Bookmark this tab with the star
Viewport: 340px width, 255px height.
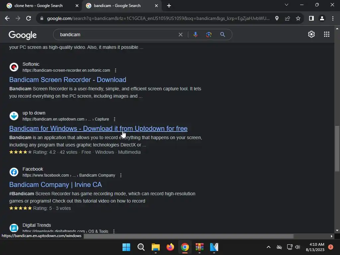pos(298,19)
